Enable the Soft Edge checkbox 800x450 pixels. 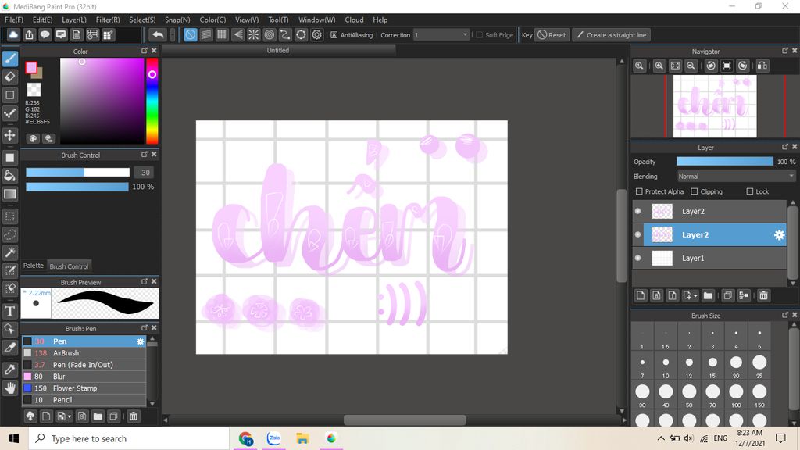(x=479, y=35)
